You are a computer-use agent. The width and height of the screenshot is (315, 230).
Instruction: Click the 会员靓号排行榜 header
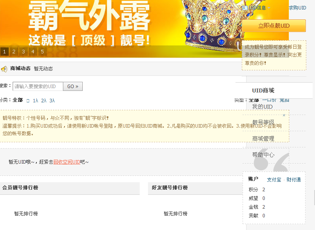70,188
